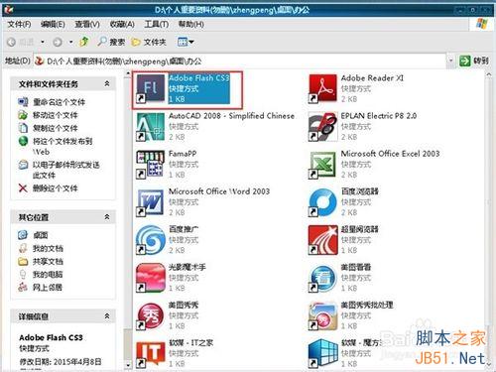Select the 软媒 - 魔方 cube icon
Screen dimensions: 496x372
322,353
